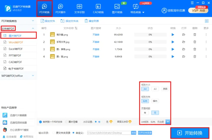Select 原文件夹目录 output option
Viewport: 212px width, 140px height.
pos(61,133)
